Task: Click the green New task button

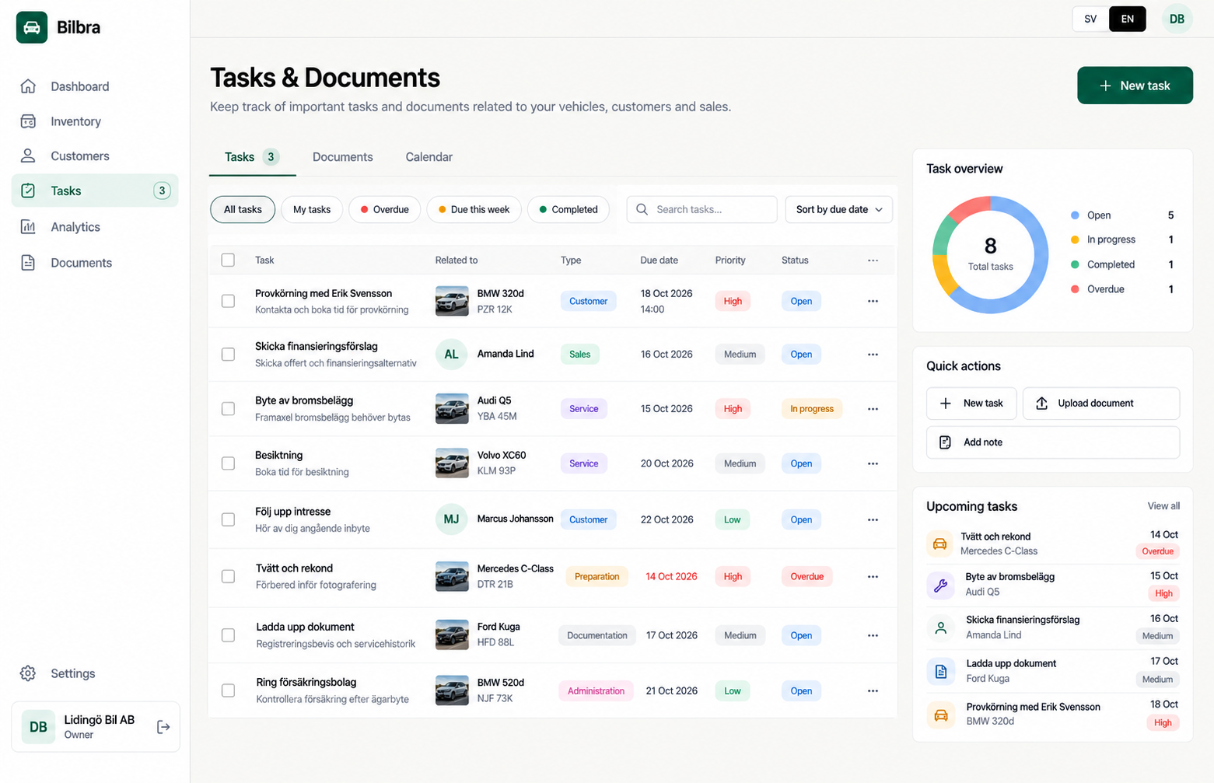Action: [x=1135, y=86]
